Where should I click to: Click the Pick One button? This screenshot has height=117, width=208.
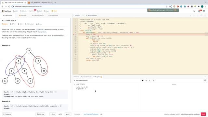40,114
